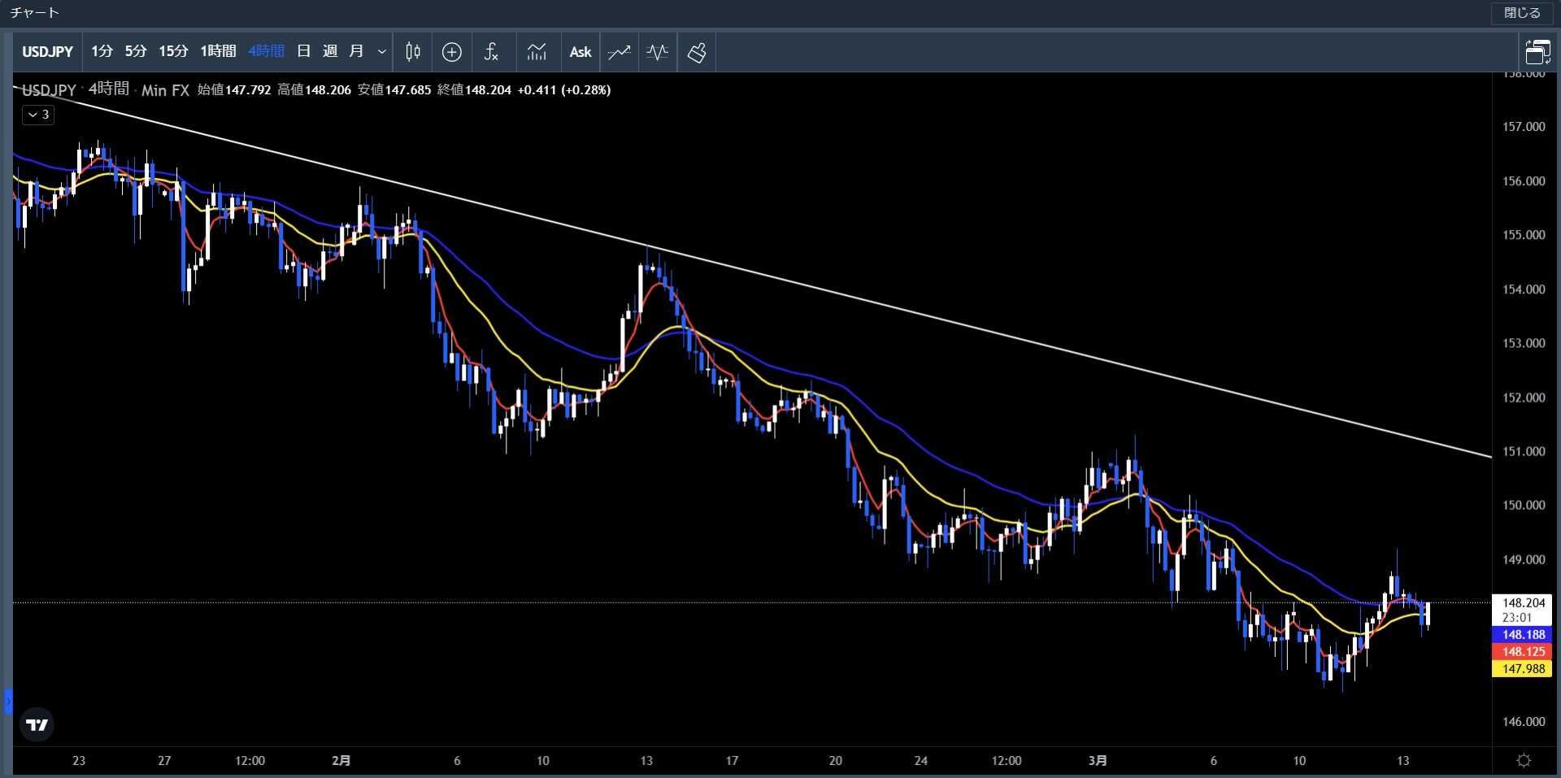Screen dimensions: 1561x778
Task: Click the 2月 date label on time axis
Action: tap(341, 761)
